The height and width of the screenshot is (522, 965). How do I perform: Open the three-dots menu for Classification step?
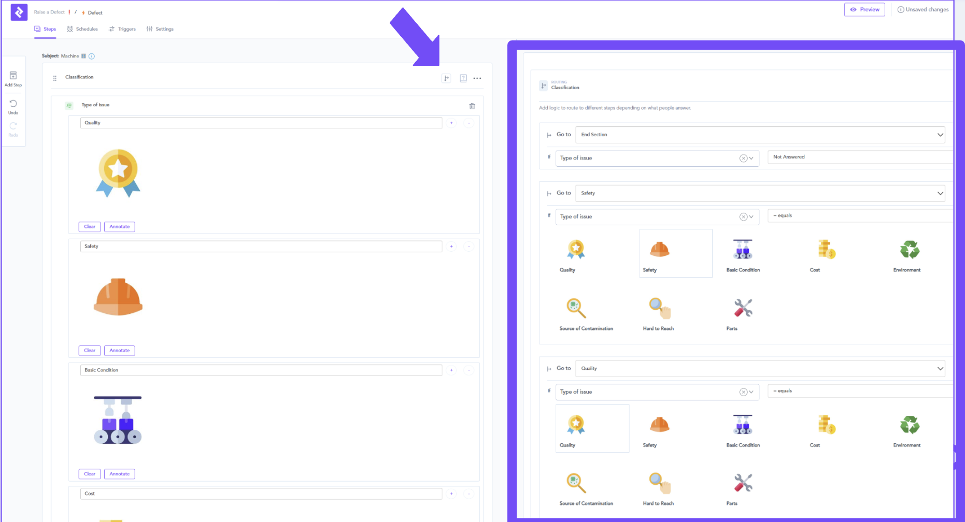(477, 78)
